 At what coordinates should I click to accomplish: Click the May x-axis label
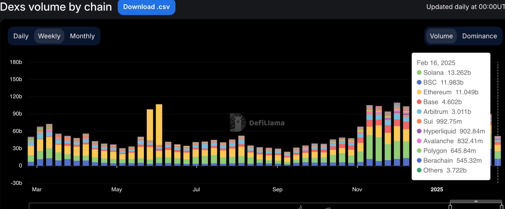[x=117, y=189]
